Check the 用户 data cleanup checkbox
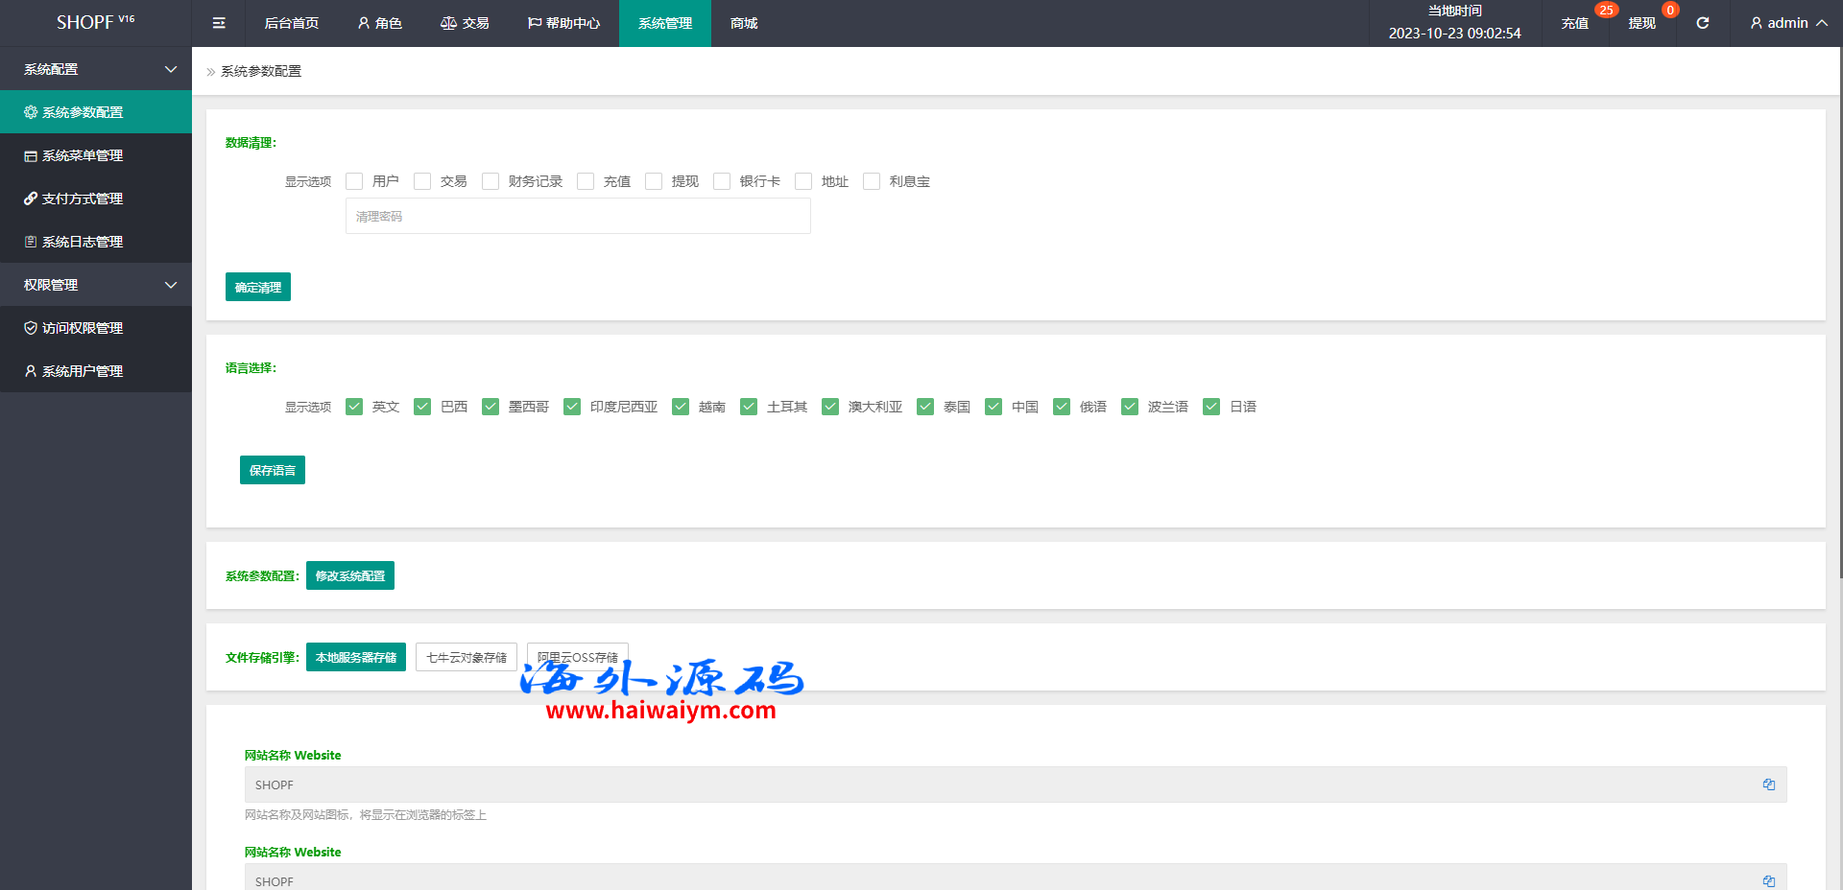Viewport: 1843px width, 890px height. [354, 181]
